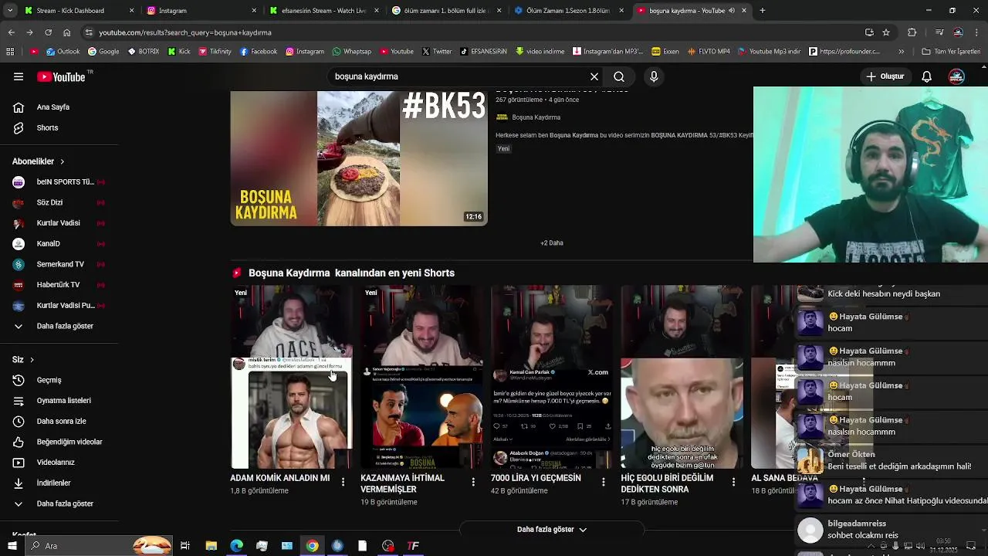Viewport: 988px width, 556px height.
Task: Play ADAM KOMİK ANLADIN MI short
Action: click(x=292, y=377)
